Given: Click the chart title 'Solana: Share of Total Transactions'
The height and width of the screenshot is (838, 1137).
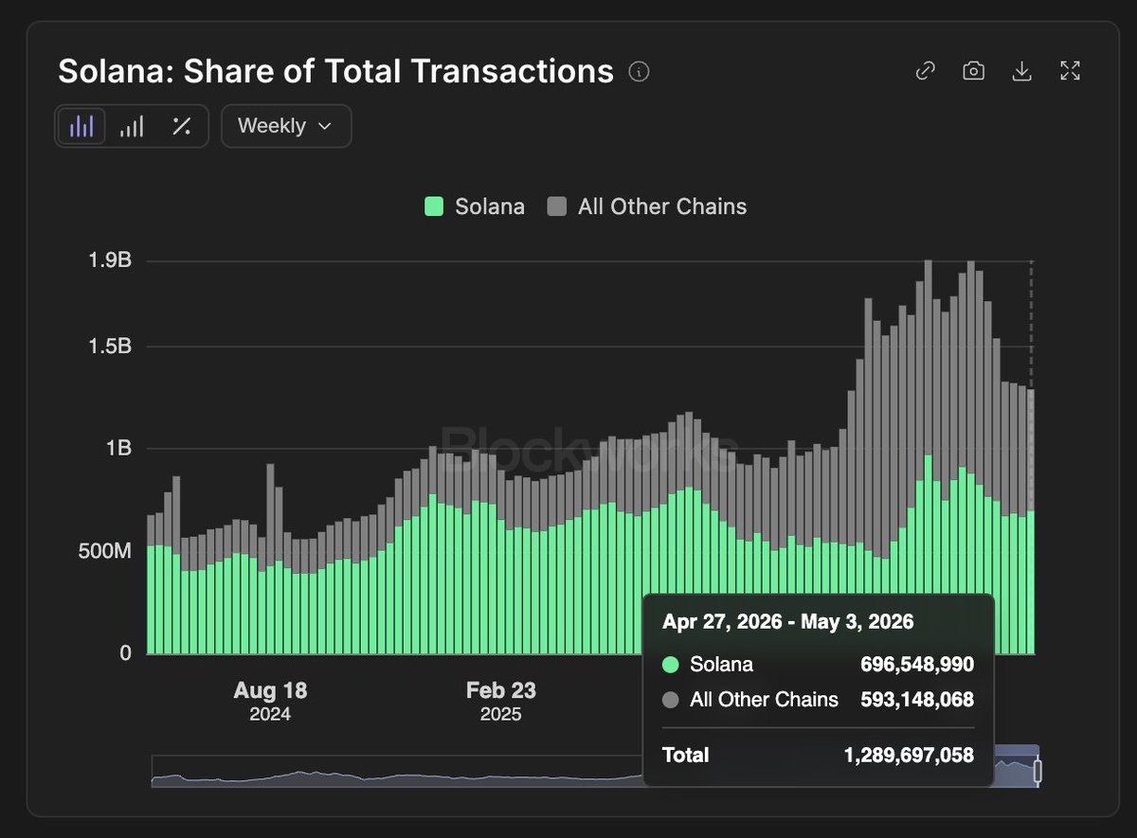Looking at the screenshot, I should (336, 71).
